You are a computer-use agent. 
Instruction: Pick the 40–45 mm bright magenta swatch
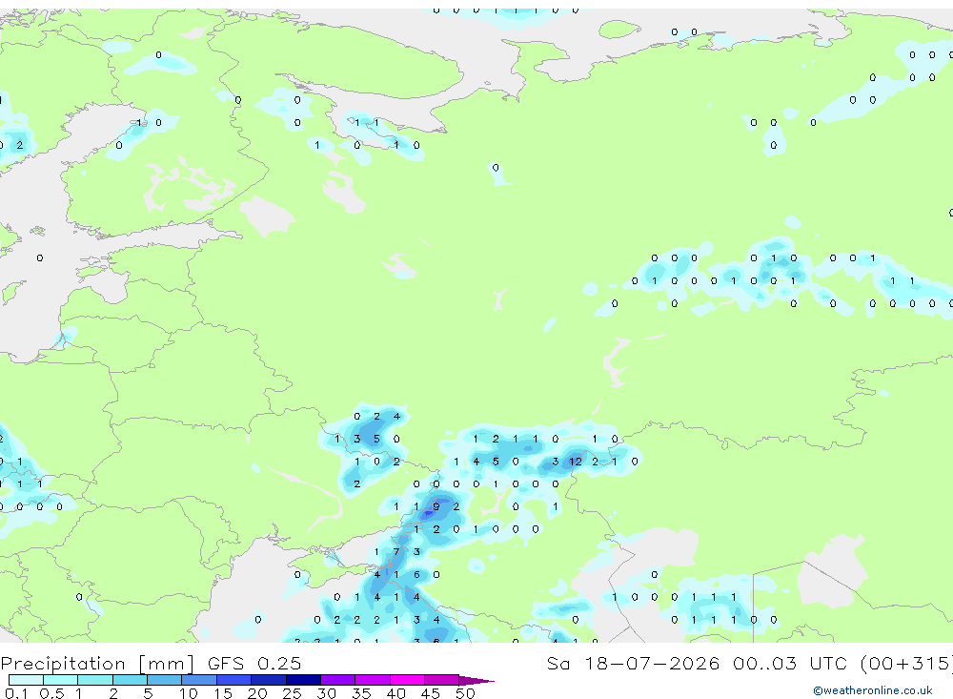pos(407,680)
